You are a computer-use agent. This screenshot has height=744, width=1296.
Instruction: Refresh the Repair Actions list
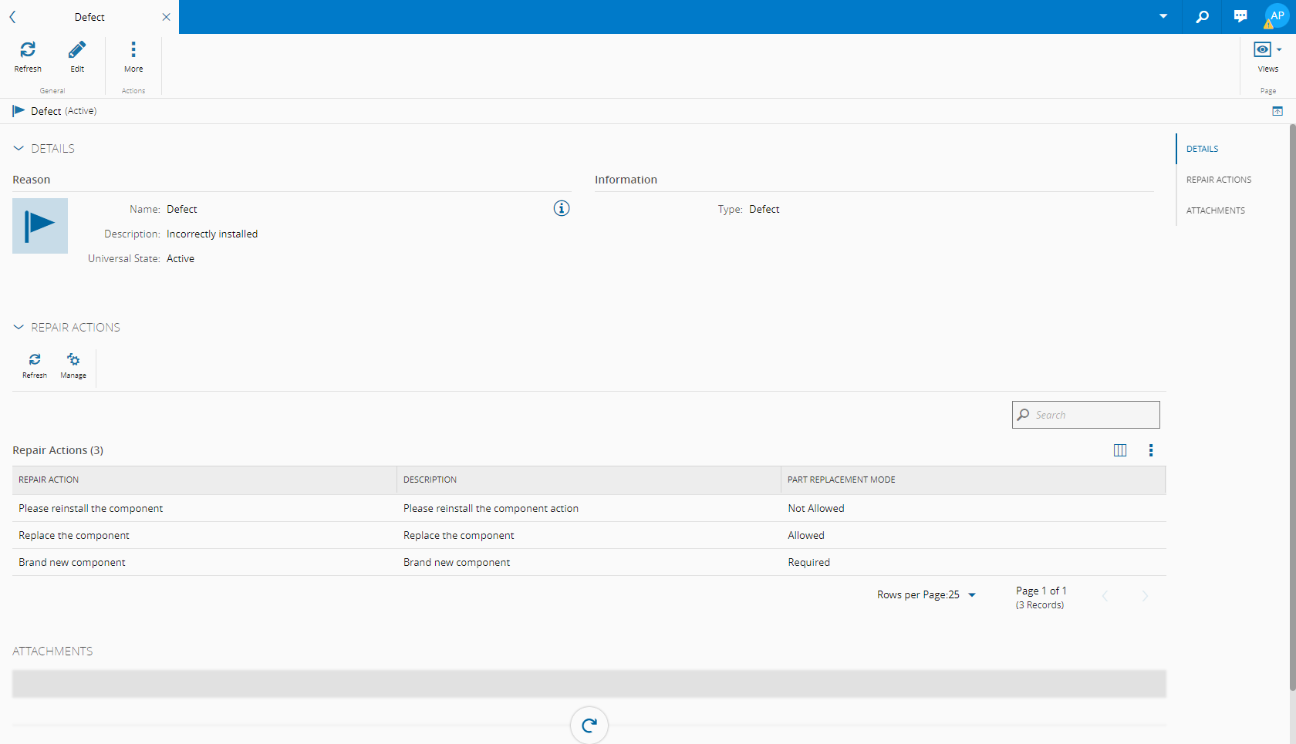click(35, 365)
